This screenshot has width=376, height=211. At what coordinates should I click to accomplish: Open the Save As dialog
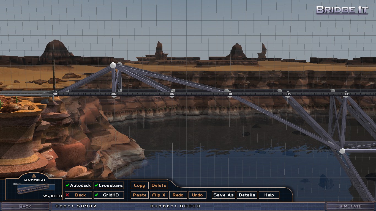(x=224, y=195)
